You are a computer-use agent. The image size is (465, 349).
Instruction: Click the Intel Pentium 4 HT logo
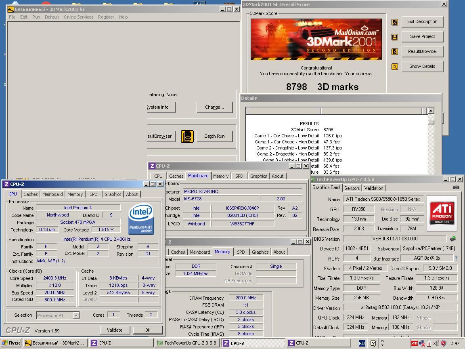pos(141,219)
